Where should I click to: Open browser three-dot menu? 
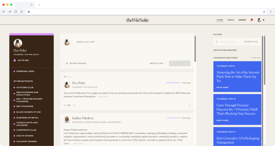point(271,12)
